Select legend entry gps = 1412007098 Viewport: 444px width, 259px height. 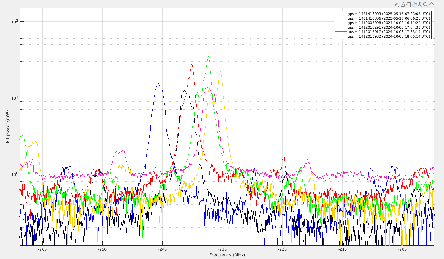click(383, 23)
